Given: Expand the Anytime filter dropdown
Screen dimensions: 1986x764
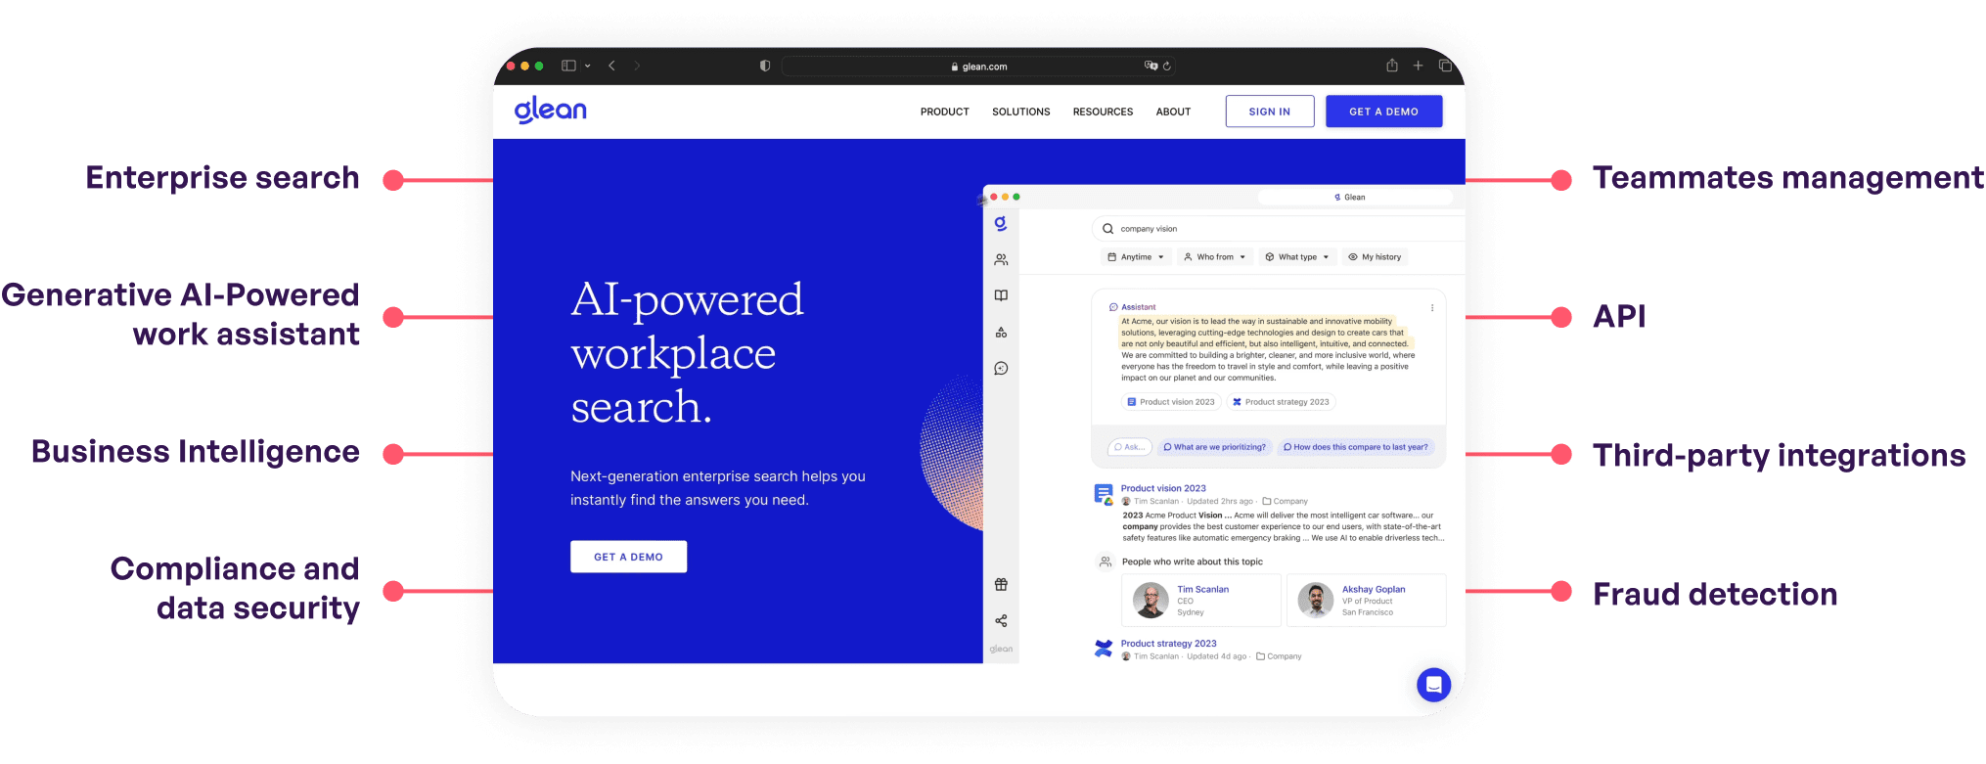Looking at the screenshot, I should [1136, 257].
